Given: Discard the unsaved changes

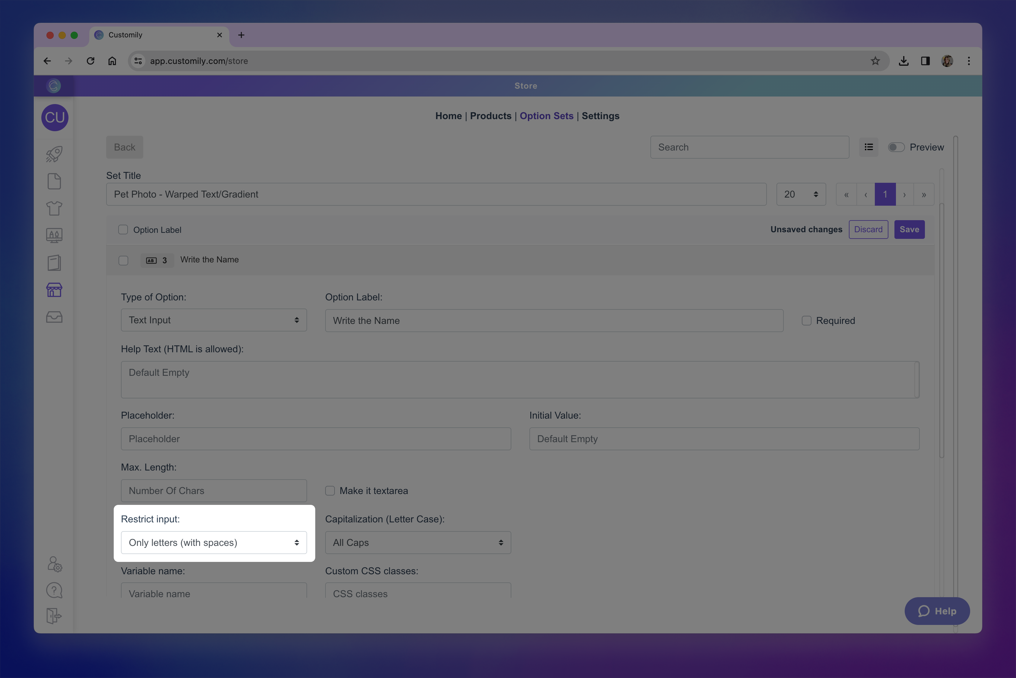Looking at the screenshot, I should point(868,229).
